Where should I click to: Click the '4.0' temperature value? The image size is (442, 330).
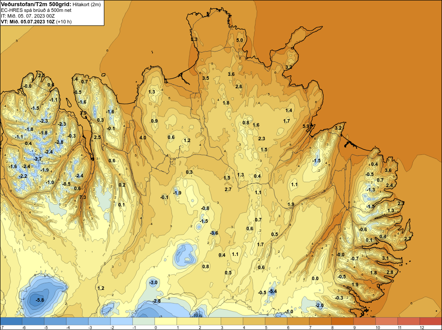(143, 138)
